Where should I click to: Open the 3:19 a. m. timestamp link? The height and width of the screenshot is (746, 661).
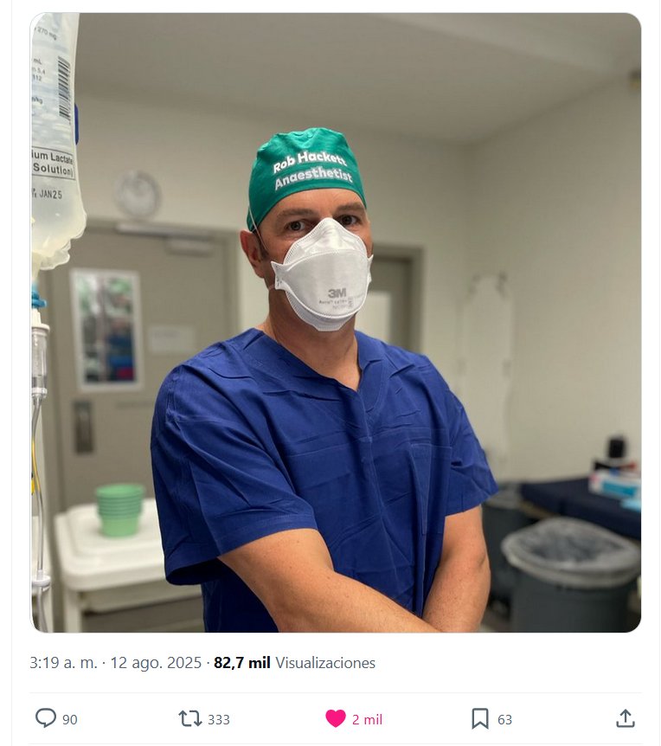pyautogui.click(x=63, y=663)
